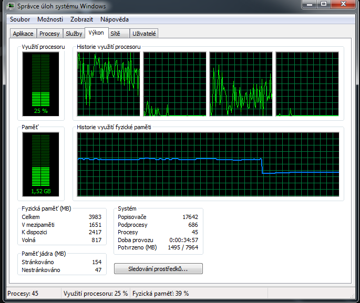Click the Historie využití fyzické paměti label
Viewport: 360px width, 303px height.
(x=114, y=127)
